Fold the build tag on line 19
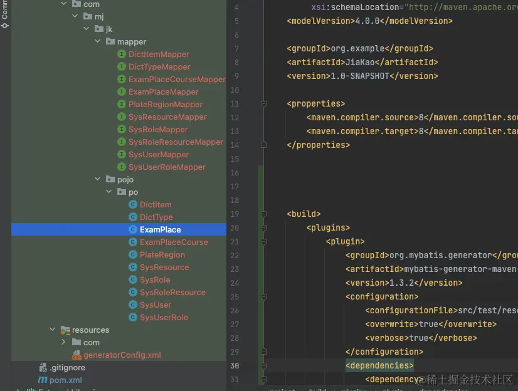This screenshot has height=391, width=518. click(x=263, y=214)
